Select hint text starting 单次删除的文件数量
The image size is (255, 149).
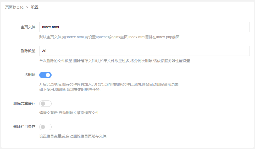click(x=115, y=61)
